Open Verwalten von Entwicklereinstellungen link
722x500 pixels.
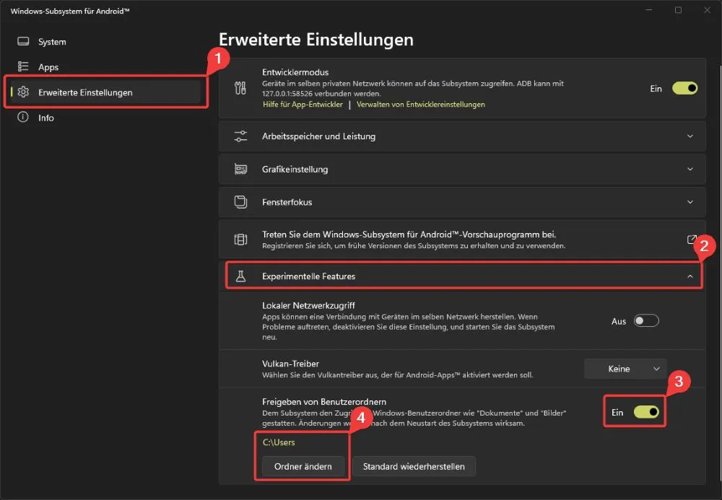pyautogui.click(x=420, y=105)
